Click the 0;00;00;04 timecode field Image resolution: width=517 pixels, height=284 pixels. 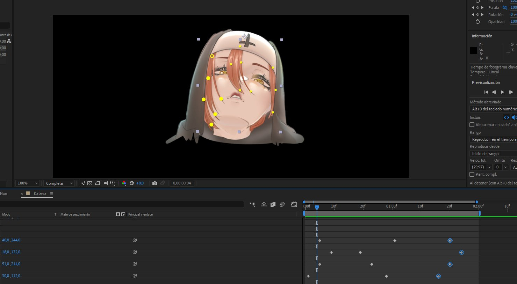point(182,183)
